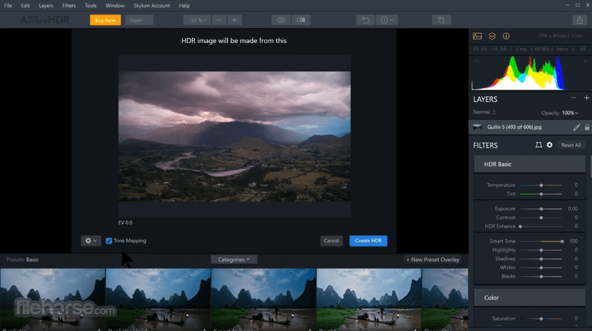Toggle the compare before/after icon
592x331 pixels.
pos(301,20)
